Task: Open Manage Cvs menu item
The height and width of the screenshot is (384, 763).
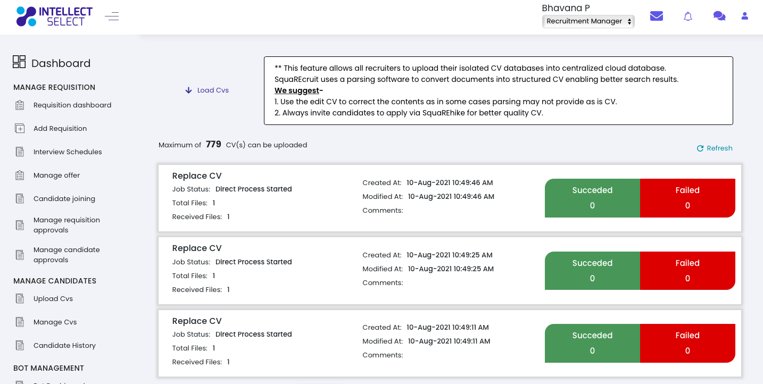Action: point(55,322)
